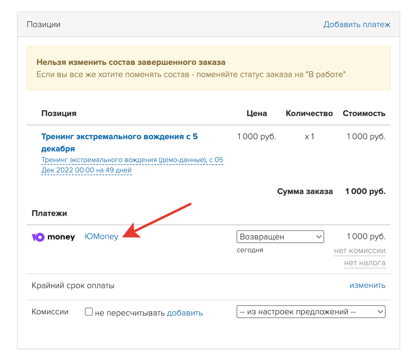The height and width of the screenshot is (357, 416).
Task: Select the 'Количество' column header
Action: 309,114
